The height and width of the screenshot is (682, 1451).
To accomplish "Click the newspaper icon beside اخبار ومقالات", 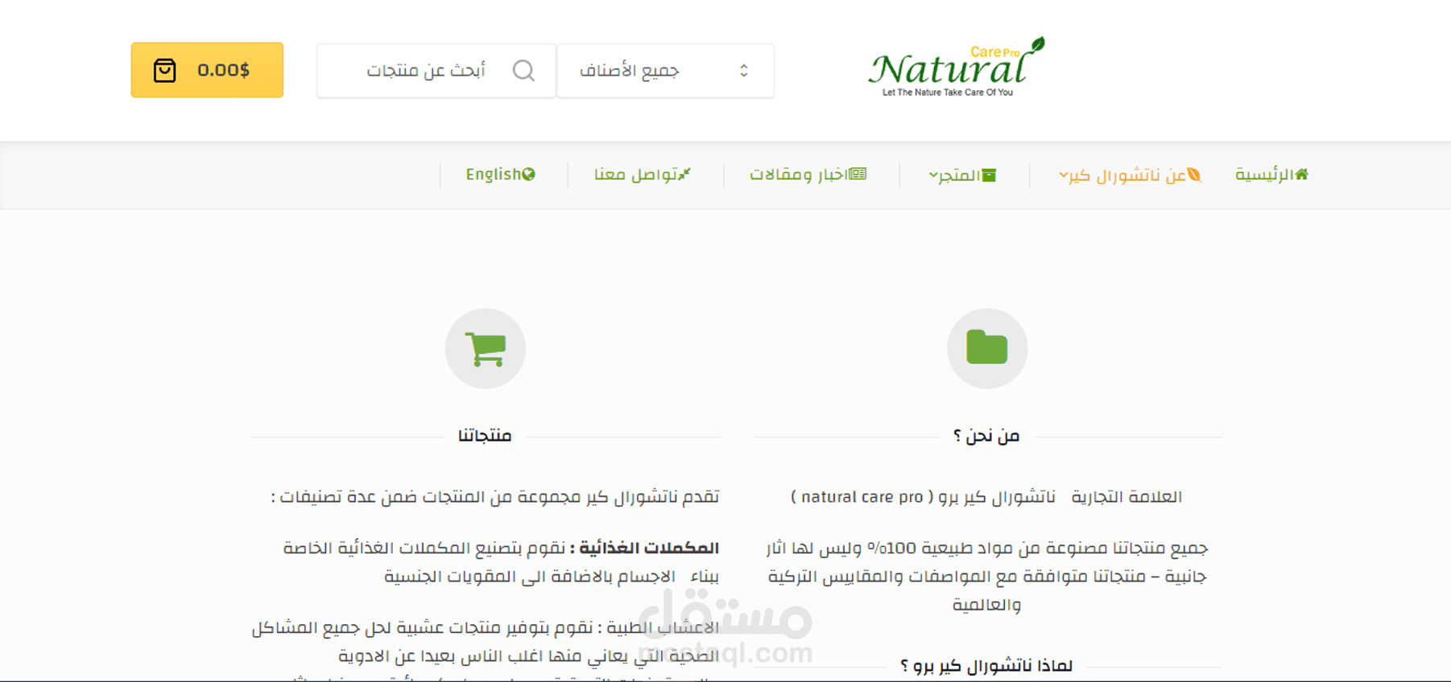I will [x=858, y=174].
